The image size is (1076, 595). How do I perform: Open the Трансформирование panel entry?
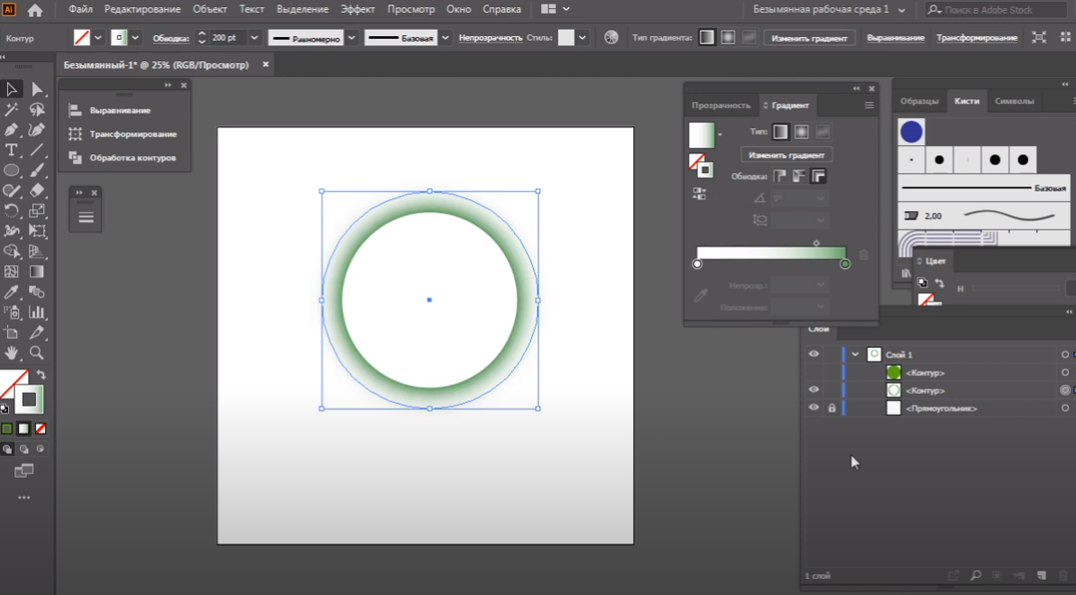point(133,134)
